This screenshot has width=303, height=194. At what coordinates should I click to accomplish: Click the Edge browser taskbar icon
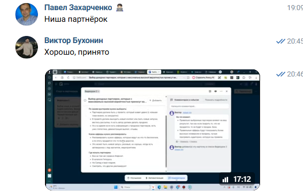159,187
